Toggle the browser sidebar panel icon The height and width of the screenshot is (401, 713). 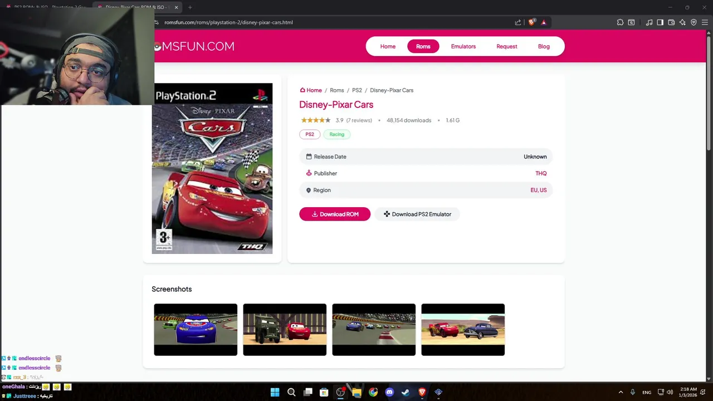point(660,22)
